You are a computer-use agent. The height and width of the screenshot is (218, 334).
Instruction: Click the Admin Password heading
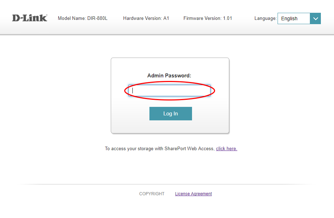tap(169, 76)
